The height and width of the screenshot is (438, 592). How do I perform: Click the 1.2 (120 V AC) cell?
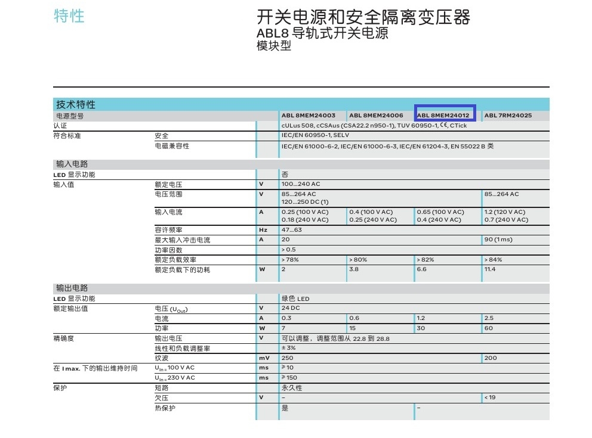tap(505, 212)
